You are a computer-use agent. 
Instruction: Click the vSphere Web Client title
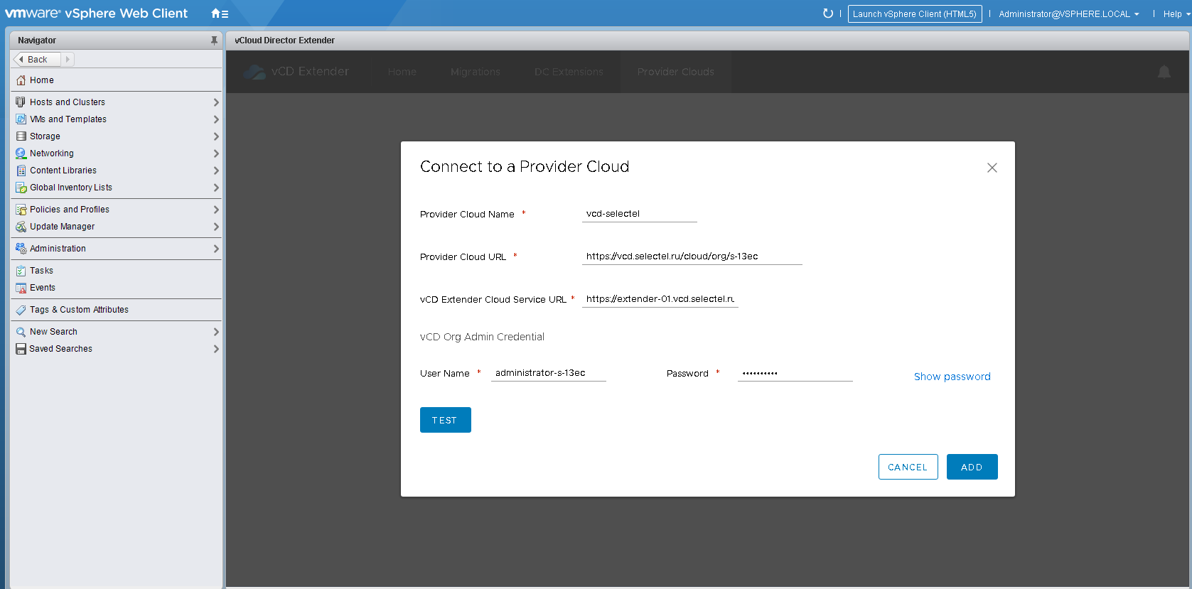[127, 13]
